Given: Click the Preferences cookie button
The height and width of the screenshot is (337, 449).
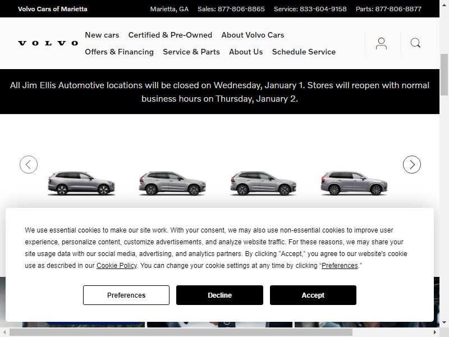Looking at the screenshot, I should [126, 295].
